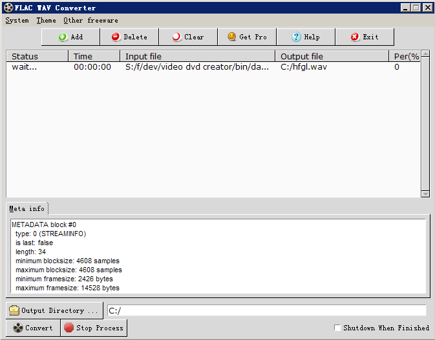Screen dimensions: 435x340
Task: Click the Convert film reel icon
Action: (x=18, y=328)
